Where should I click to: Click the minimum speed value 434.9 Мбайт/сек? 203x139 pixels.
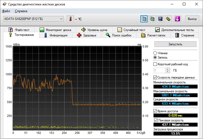175,87
